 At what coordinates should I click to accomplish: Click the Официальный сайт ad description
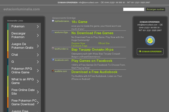[x=95, y=55]
